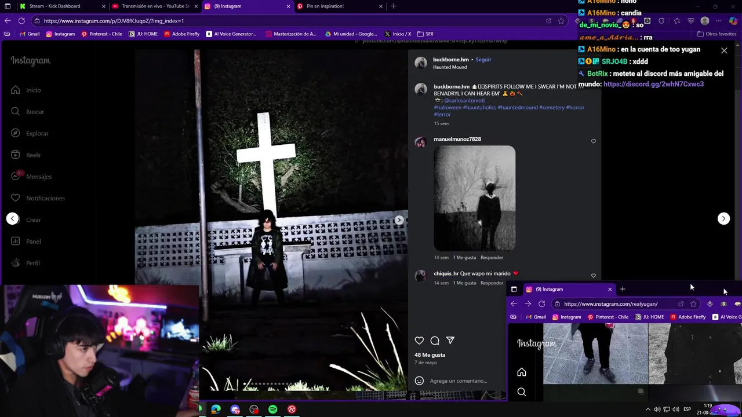The height and width of the screenshot is (417, 742).
Task: Open the Discord invite link in chat
Action: [x=653, y=84]
